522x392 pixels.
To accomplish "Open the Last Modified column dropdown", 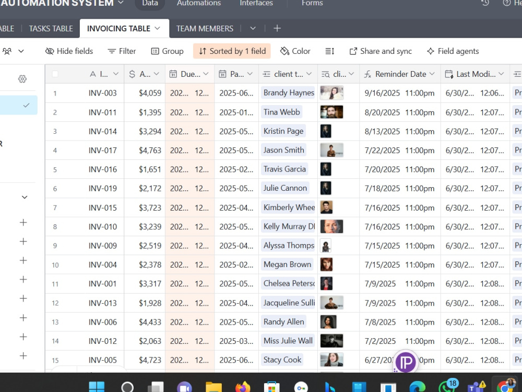I will pyautogui.click(x=501, y=74).
